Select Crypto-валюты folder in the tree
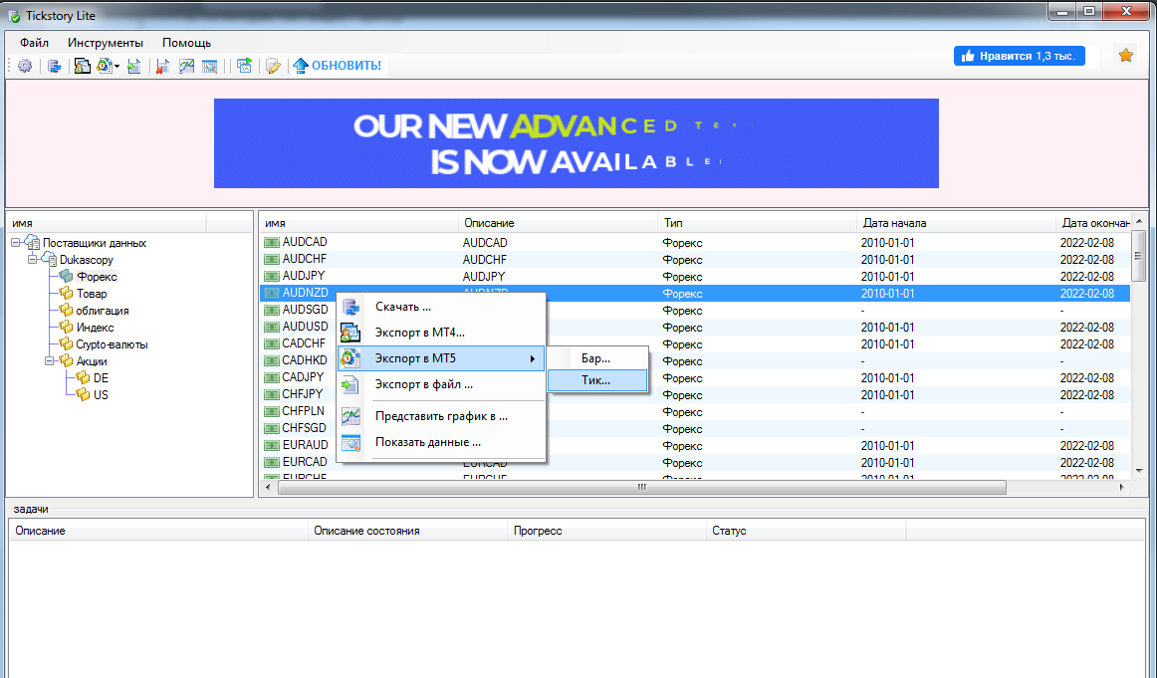Screen dimensions: 1157x678 (x=112, y=344)
